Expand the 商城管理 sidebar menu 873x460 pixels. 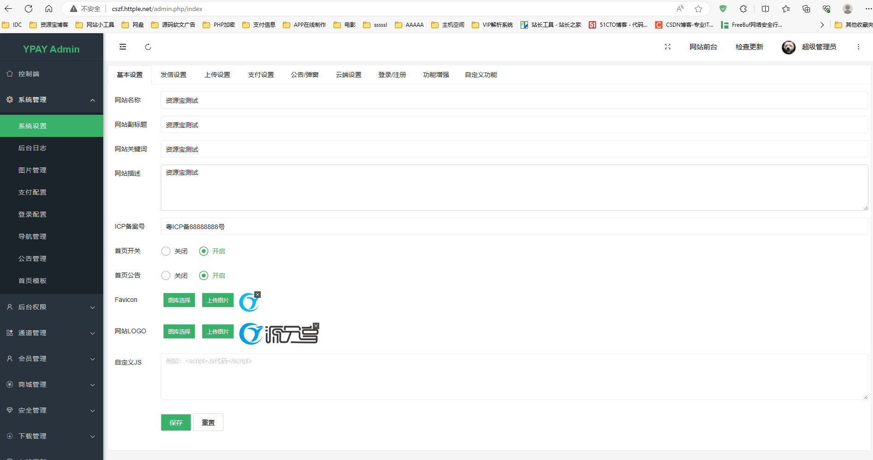52,384
